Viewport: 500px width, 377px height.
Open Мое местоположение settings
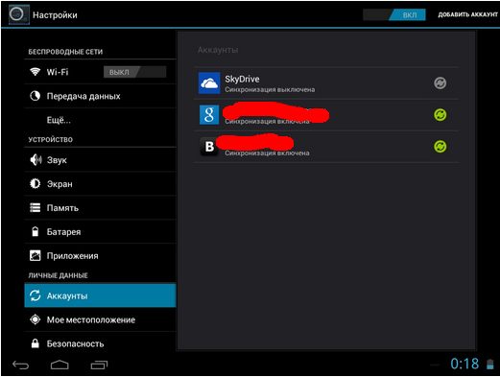click(100, 319)
